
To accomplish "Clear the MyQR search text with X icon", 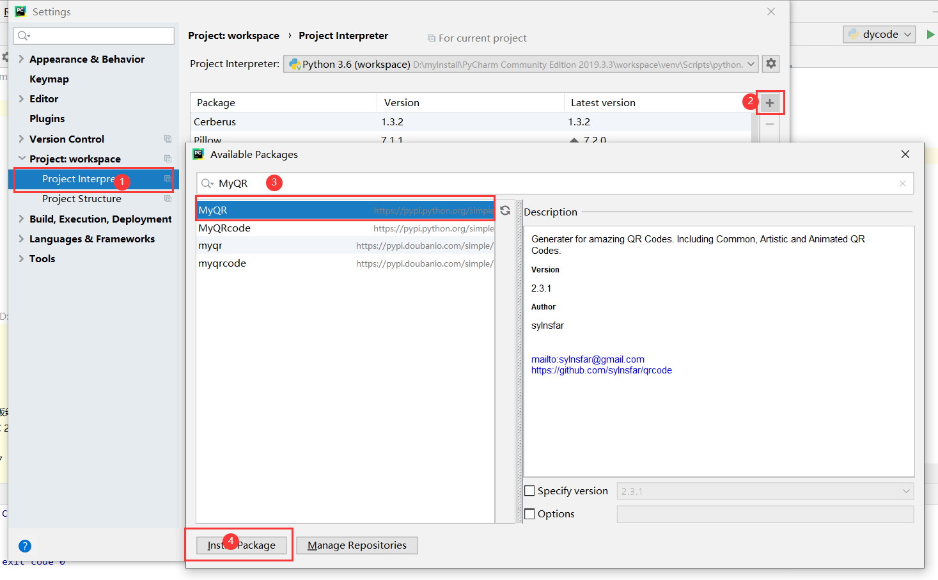I will [x=903, y=184].
